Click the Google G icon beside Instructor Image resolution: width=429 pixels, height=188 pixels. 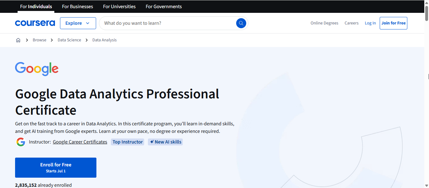click(21, 142)
